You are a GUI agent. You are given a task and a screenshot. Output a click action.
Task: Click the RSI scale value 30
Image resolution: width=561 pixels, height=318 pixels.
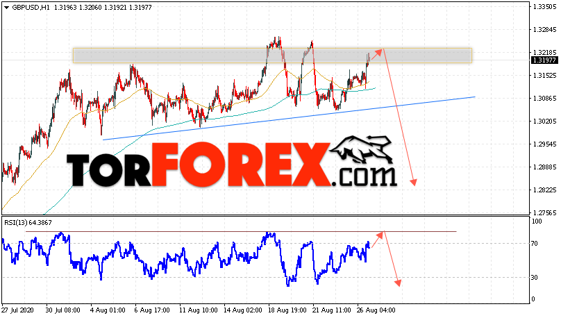[535, 278]
